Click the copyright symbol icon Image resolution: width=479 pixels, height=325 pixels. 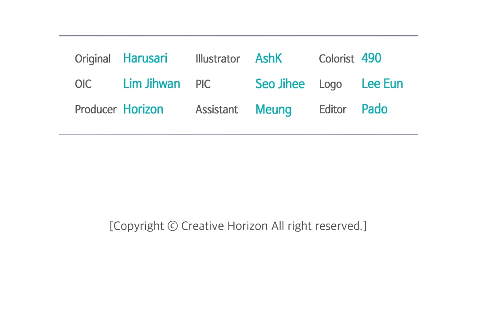tap(173, 226)
